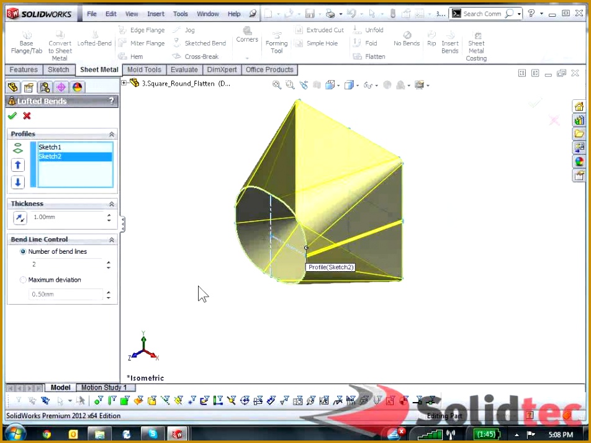This screenshot has width=591, height=443.
Task: Switch to Motion Study 1 tab
Action: (104, 387)
